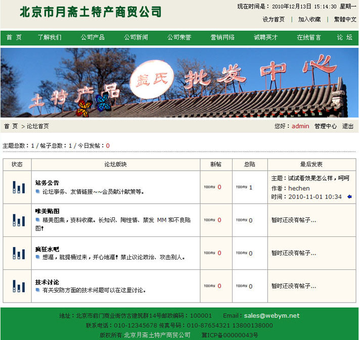Switch language with 繁體中文 link

point(345,20)
